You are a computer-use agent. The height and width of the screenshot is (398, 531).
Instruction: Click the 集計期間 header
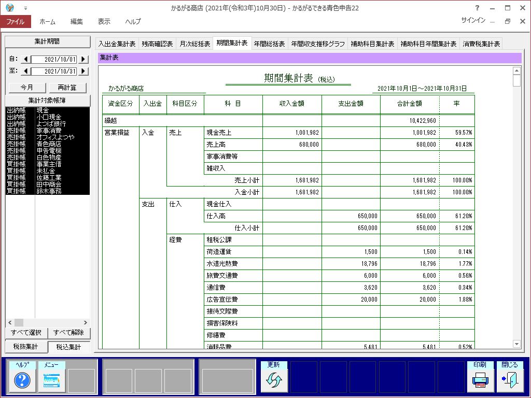pyautogui.click(x=47, y=41)
